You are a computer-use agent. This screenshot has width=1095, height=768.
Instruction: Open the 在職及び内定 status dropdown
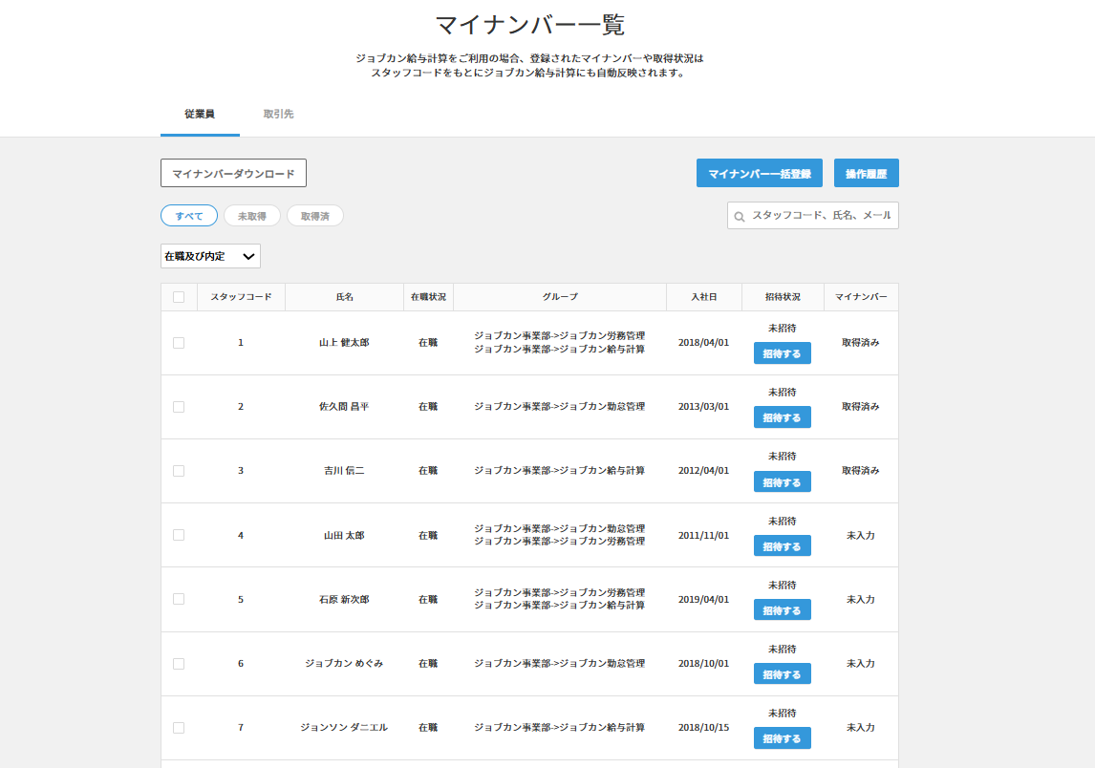tap(210, 256)
